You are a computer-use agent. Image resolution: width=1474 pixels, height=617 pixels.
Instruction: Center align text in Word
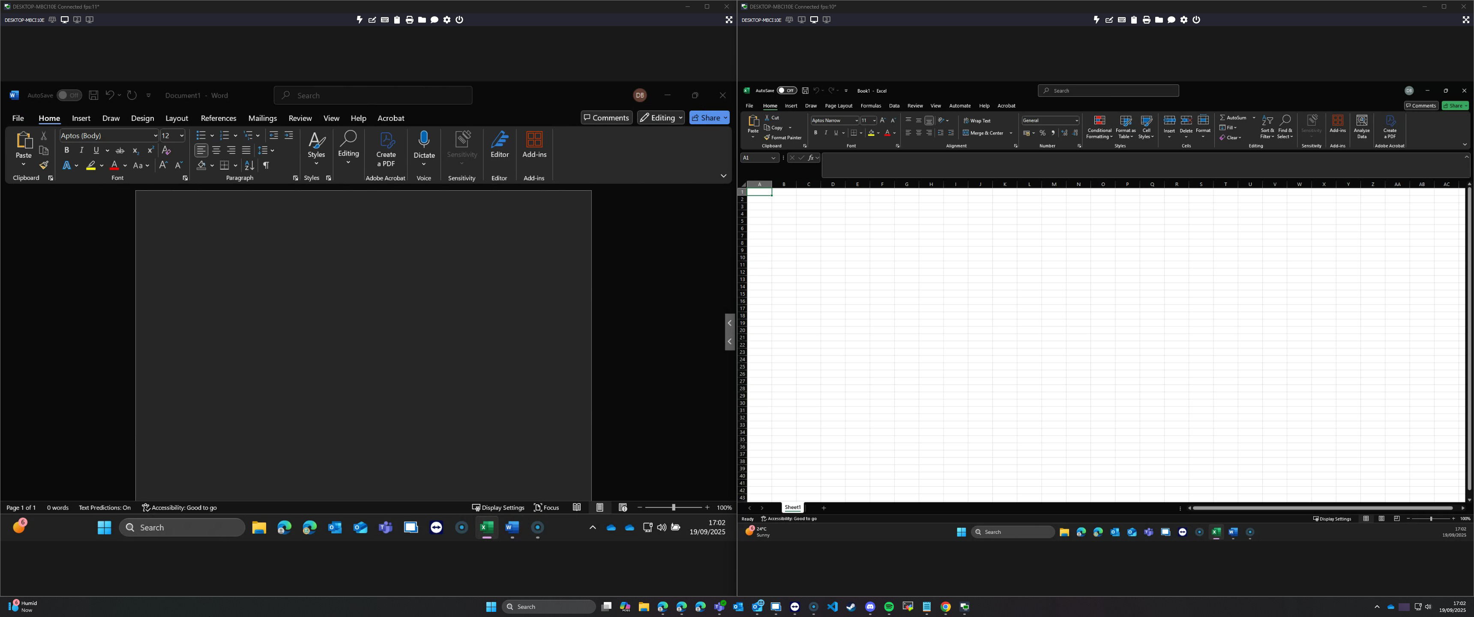point(216,150)
